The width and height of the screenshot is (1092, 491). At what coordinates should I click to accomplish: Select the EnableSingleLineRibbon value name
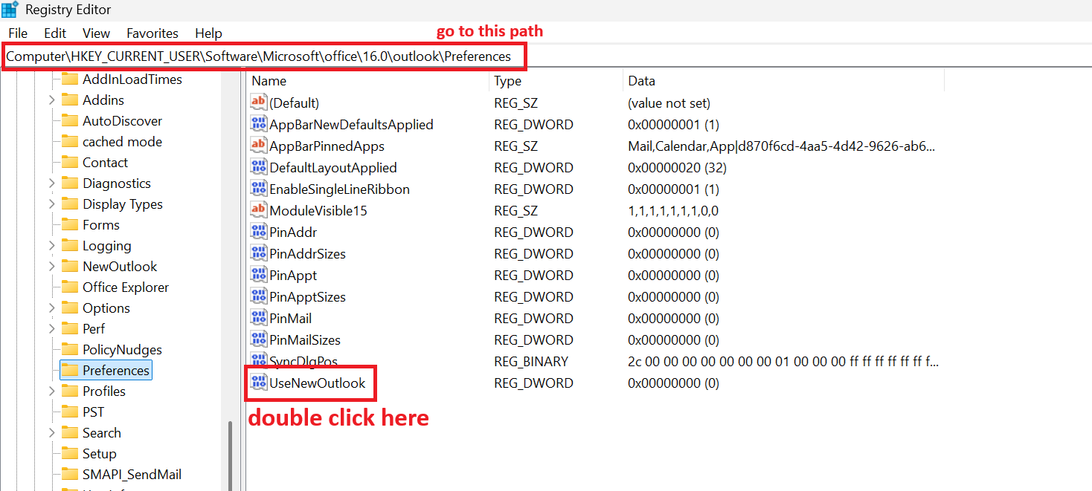tap(339, 189)
